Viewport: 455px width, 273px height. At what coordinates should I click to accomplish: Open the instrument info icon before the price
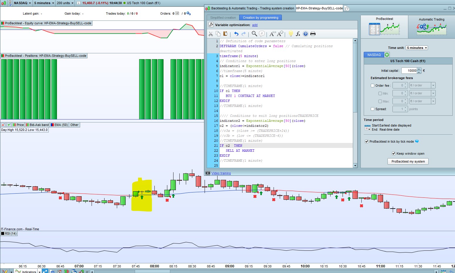pos(79,3)
